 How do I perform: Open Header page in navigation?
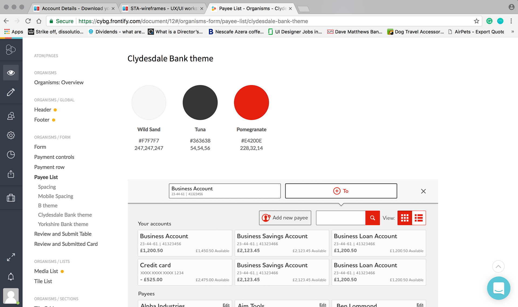click(x=43, y=110)
